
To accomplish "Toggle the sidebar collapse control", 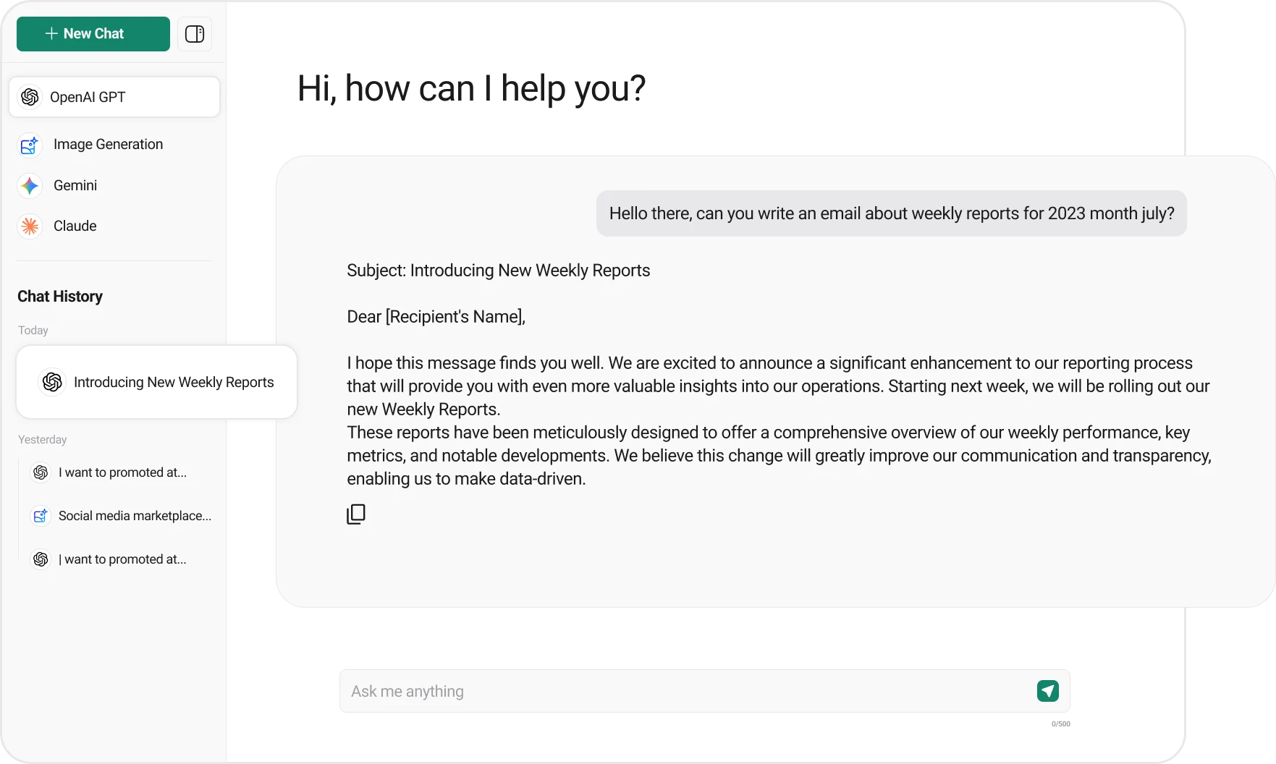I will pyautogui.click(x=194, y=33).
